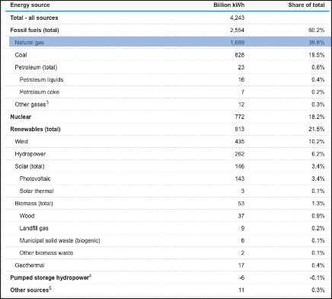Select the "Solar thermal" label

(x=37, y=191)
